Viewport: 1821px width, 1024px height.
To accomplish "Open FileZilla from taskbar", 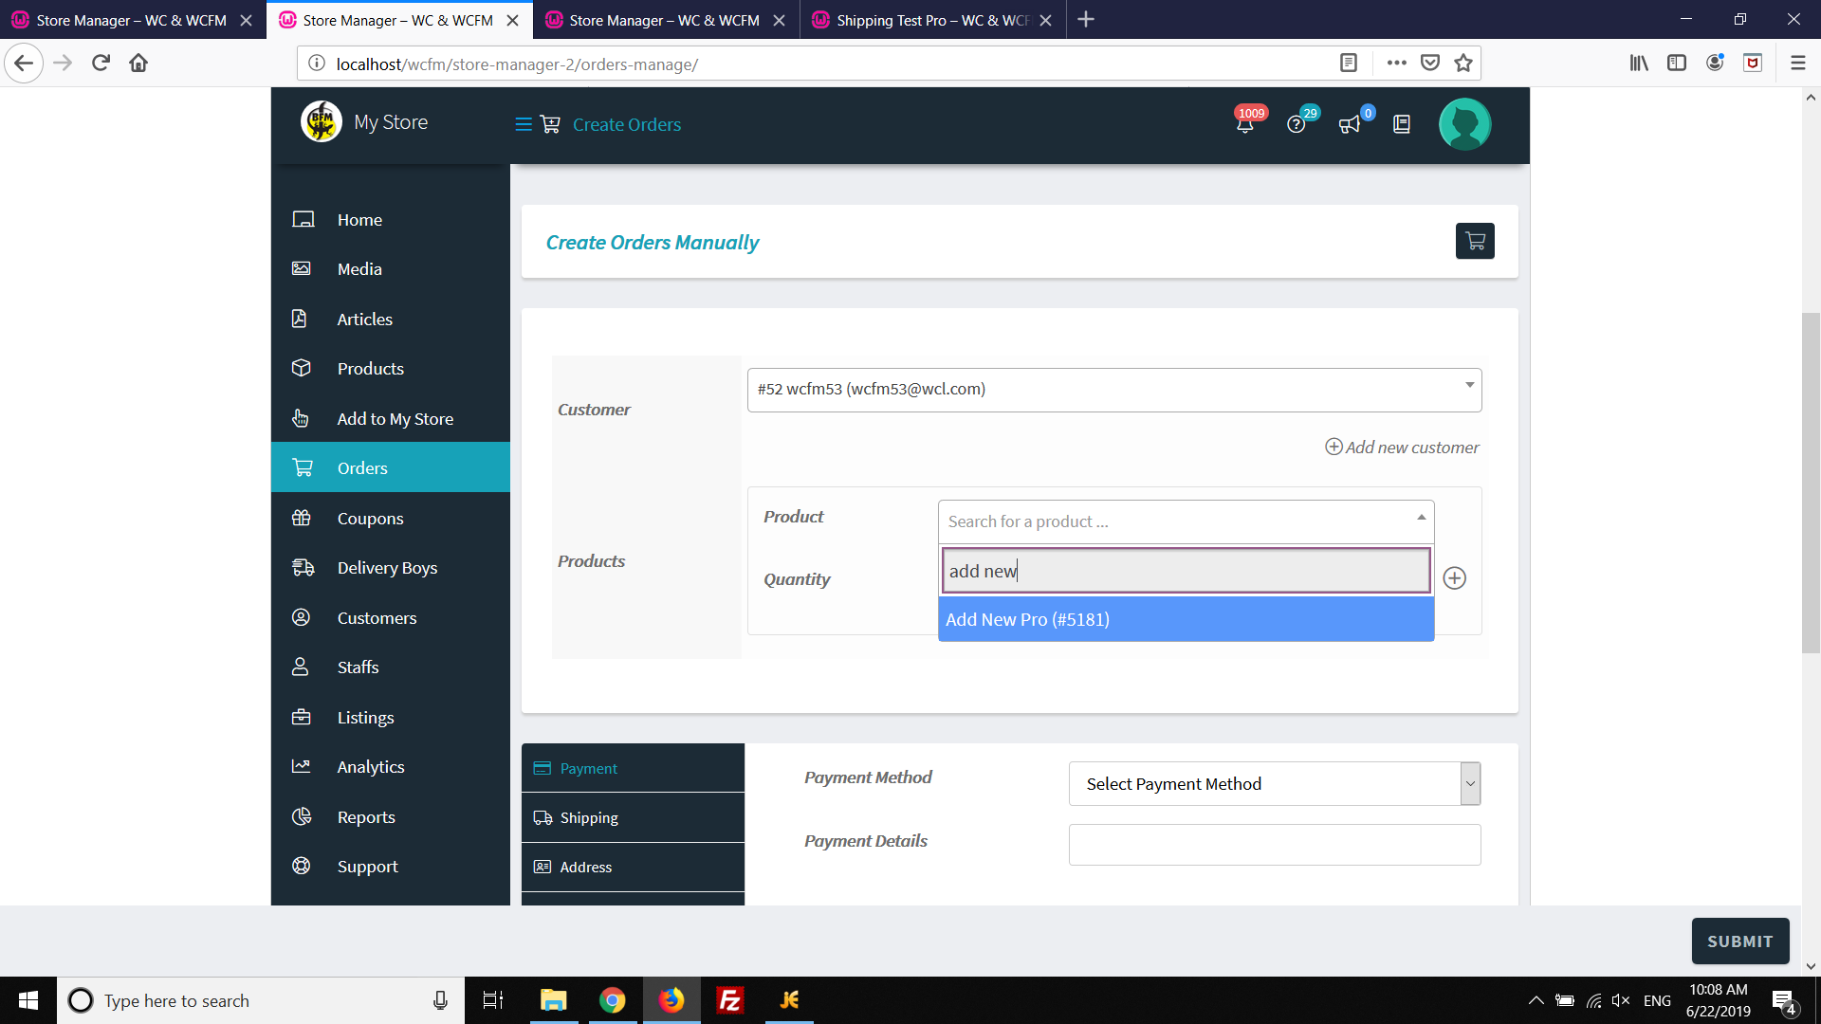I will pyautogui.click(x=730, y=1000).
